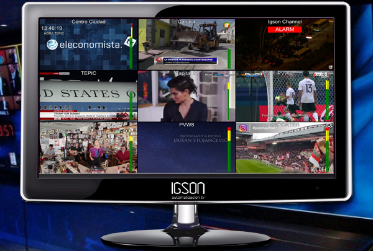
Task: Click the @goldehoyoficial handle
Action: pyautogui.click(x=264, y=128)
